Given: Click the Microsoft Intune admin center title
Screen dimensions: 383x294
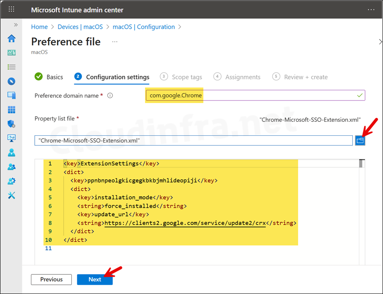Looking at the screenshot, I should (x=77, y=10).
